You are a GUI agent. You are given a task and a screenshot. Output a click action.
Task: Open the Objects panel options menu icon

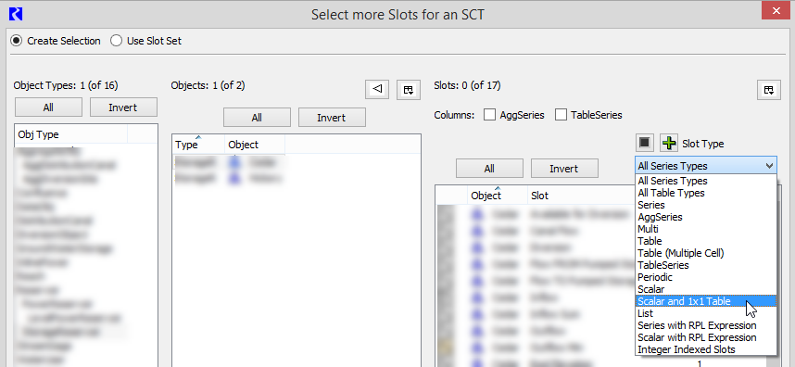[x=408, y=90]
